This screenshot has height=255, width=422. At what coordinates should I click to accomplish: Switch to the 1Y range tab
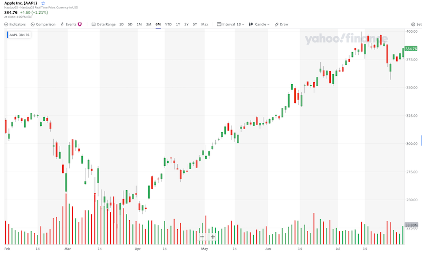click(178, 24)
